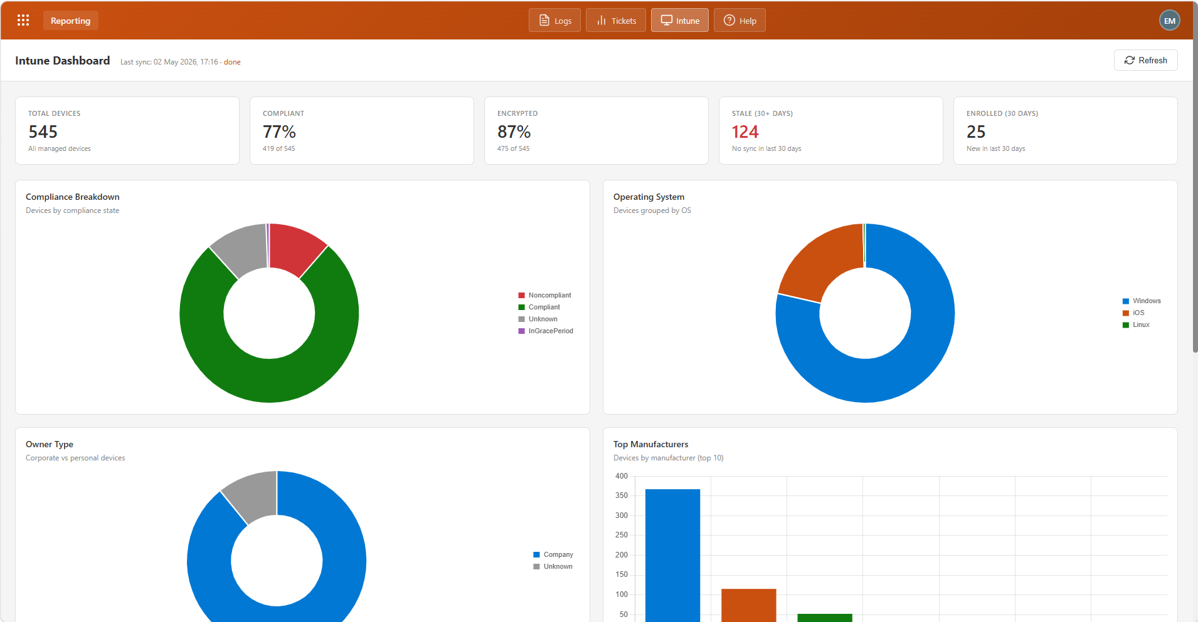The height and width of the screenshot is (622, 1198).
Task: Switch to the Tickets tab
Action: (x=615, y=20)
